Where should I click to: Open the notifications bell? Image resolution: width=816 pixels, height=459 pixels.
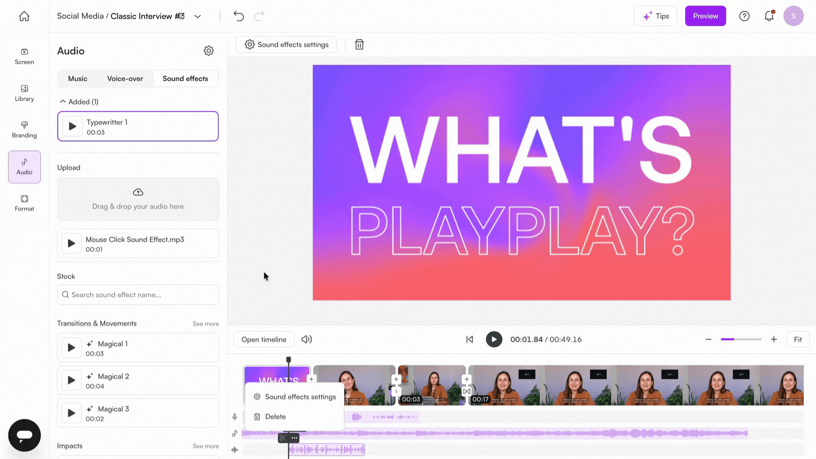pyautogui.click(x=769, y=16)
